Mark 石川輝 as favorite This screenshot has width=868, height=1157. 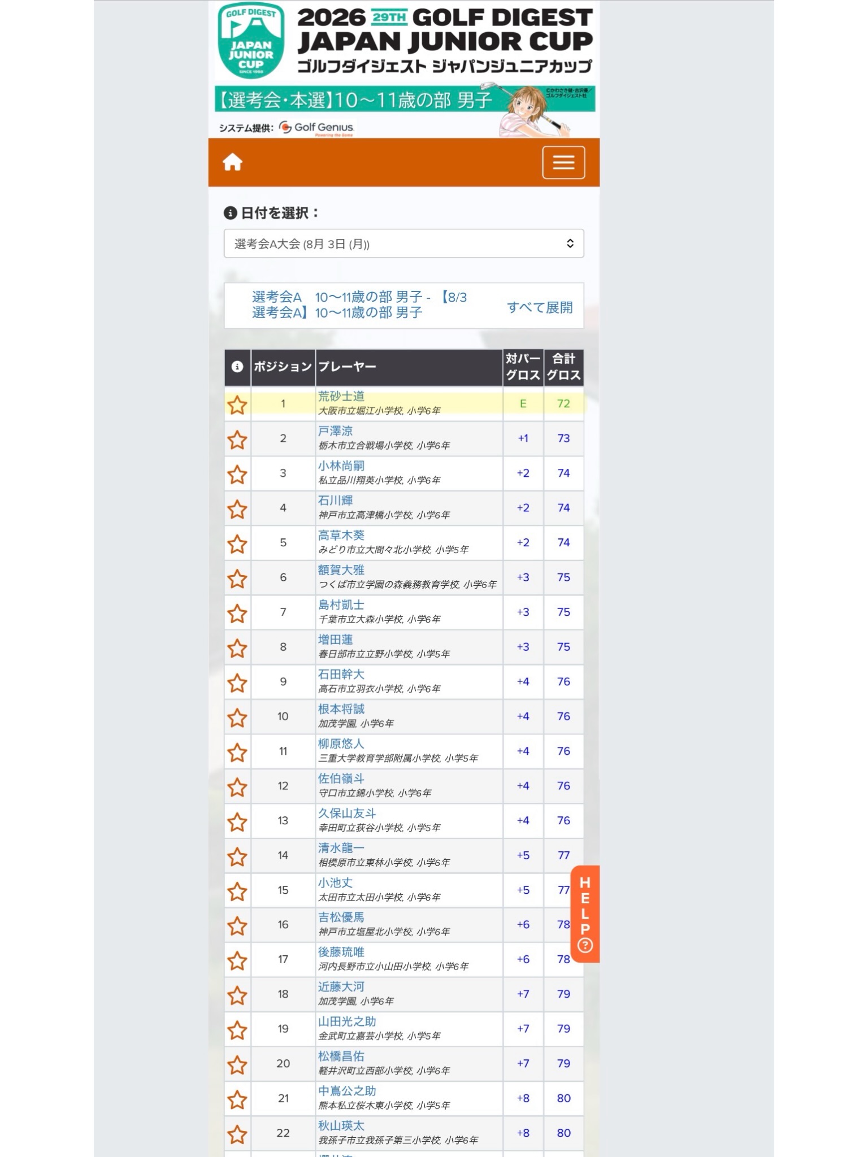click(237, 509)
